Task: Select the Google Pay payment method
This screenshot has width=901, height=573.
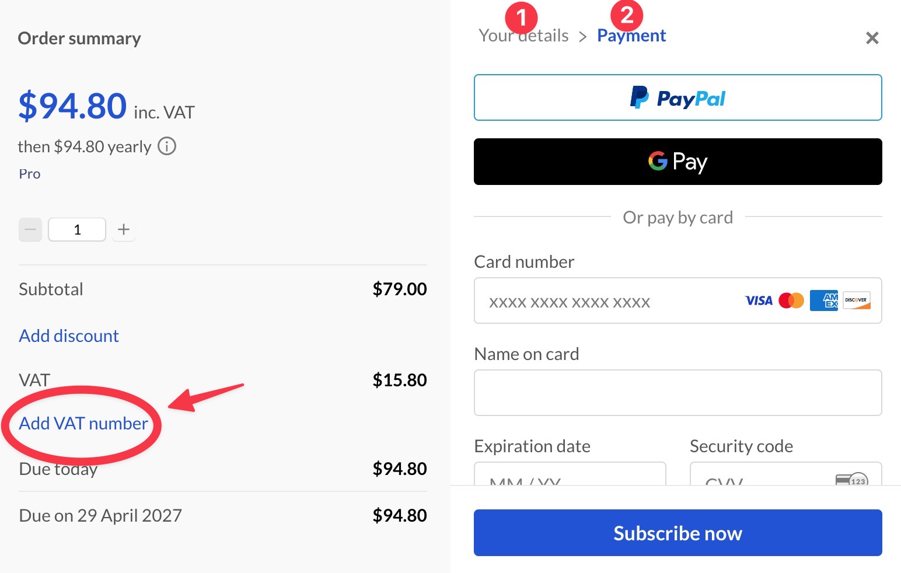Action: click(x=677, y=162)
